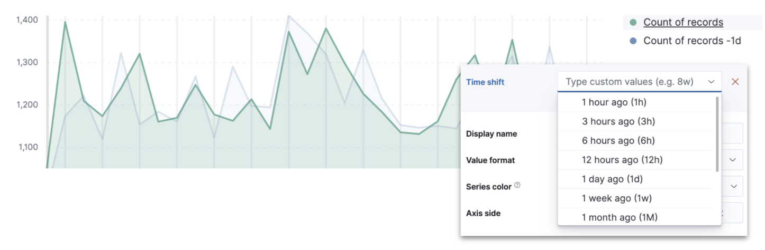765x250 pixels.
Task: Collapse the Time shift dropdown chevron
Action: 712,82
